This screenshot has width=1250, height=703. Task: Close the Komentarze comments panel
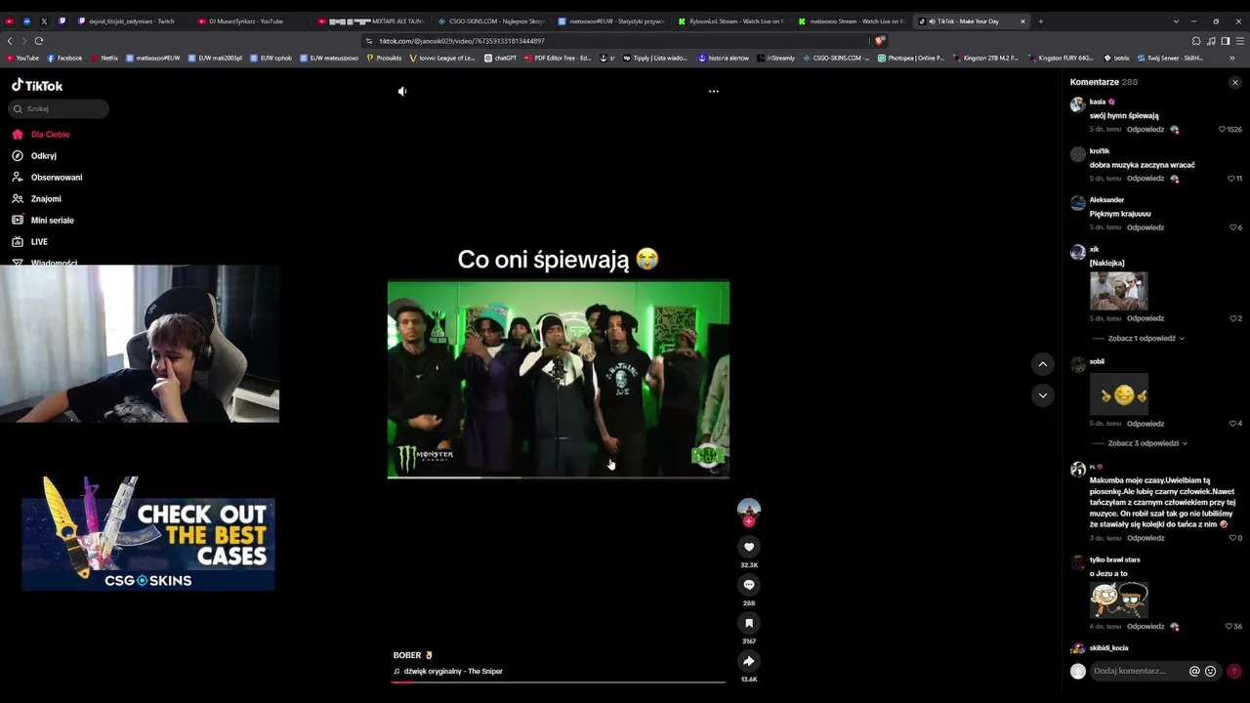pyautogui.click(x=1235, y=83)
